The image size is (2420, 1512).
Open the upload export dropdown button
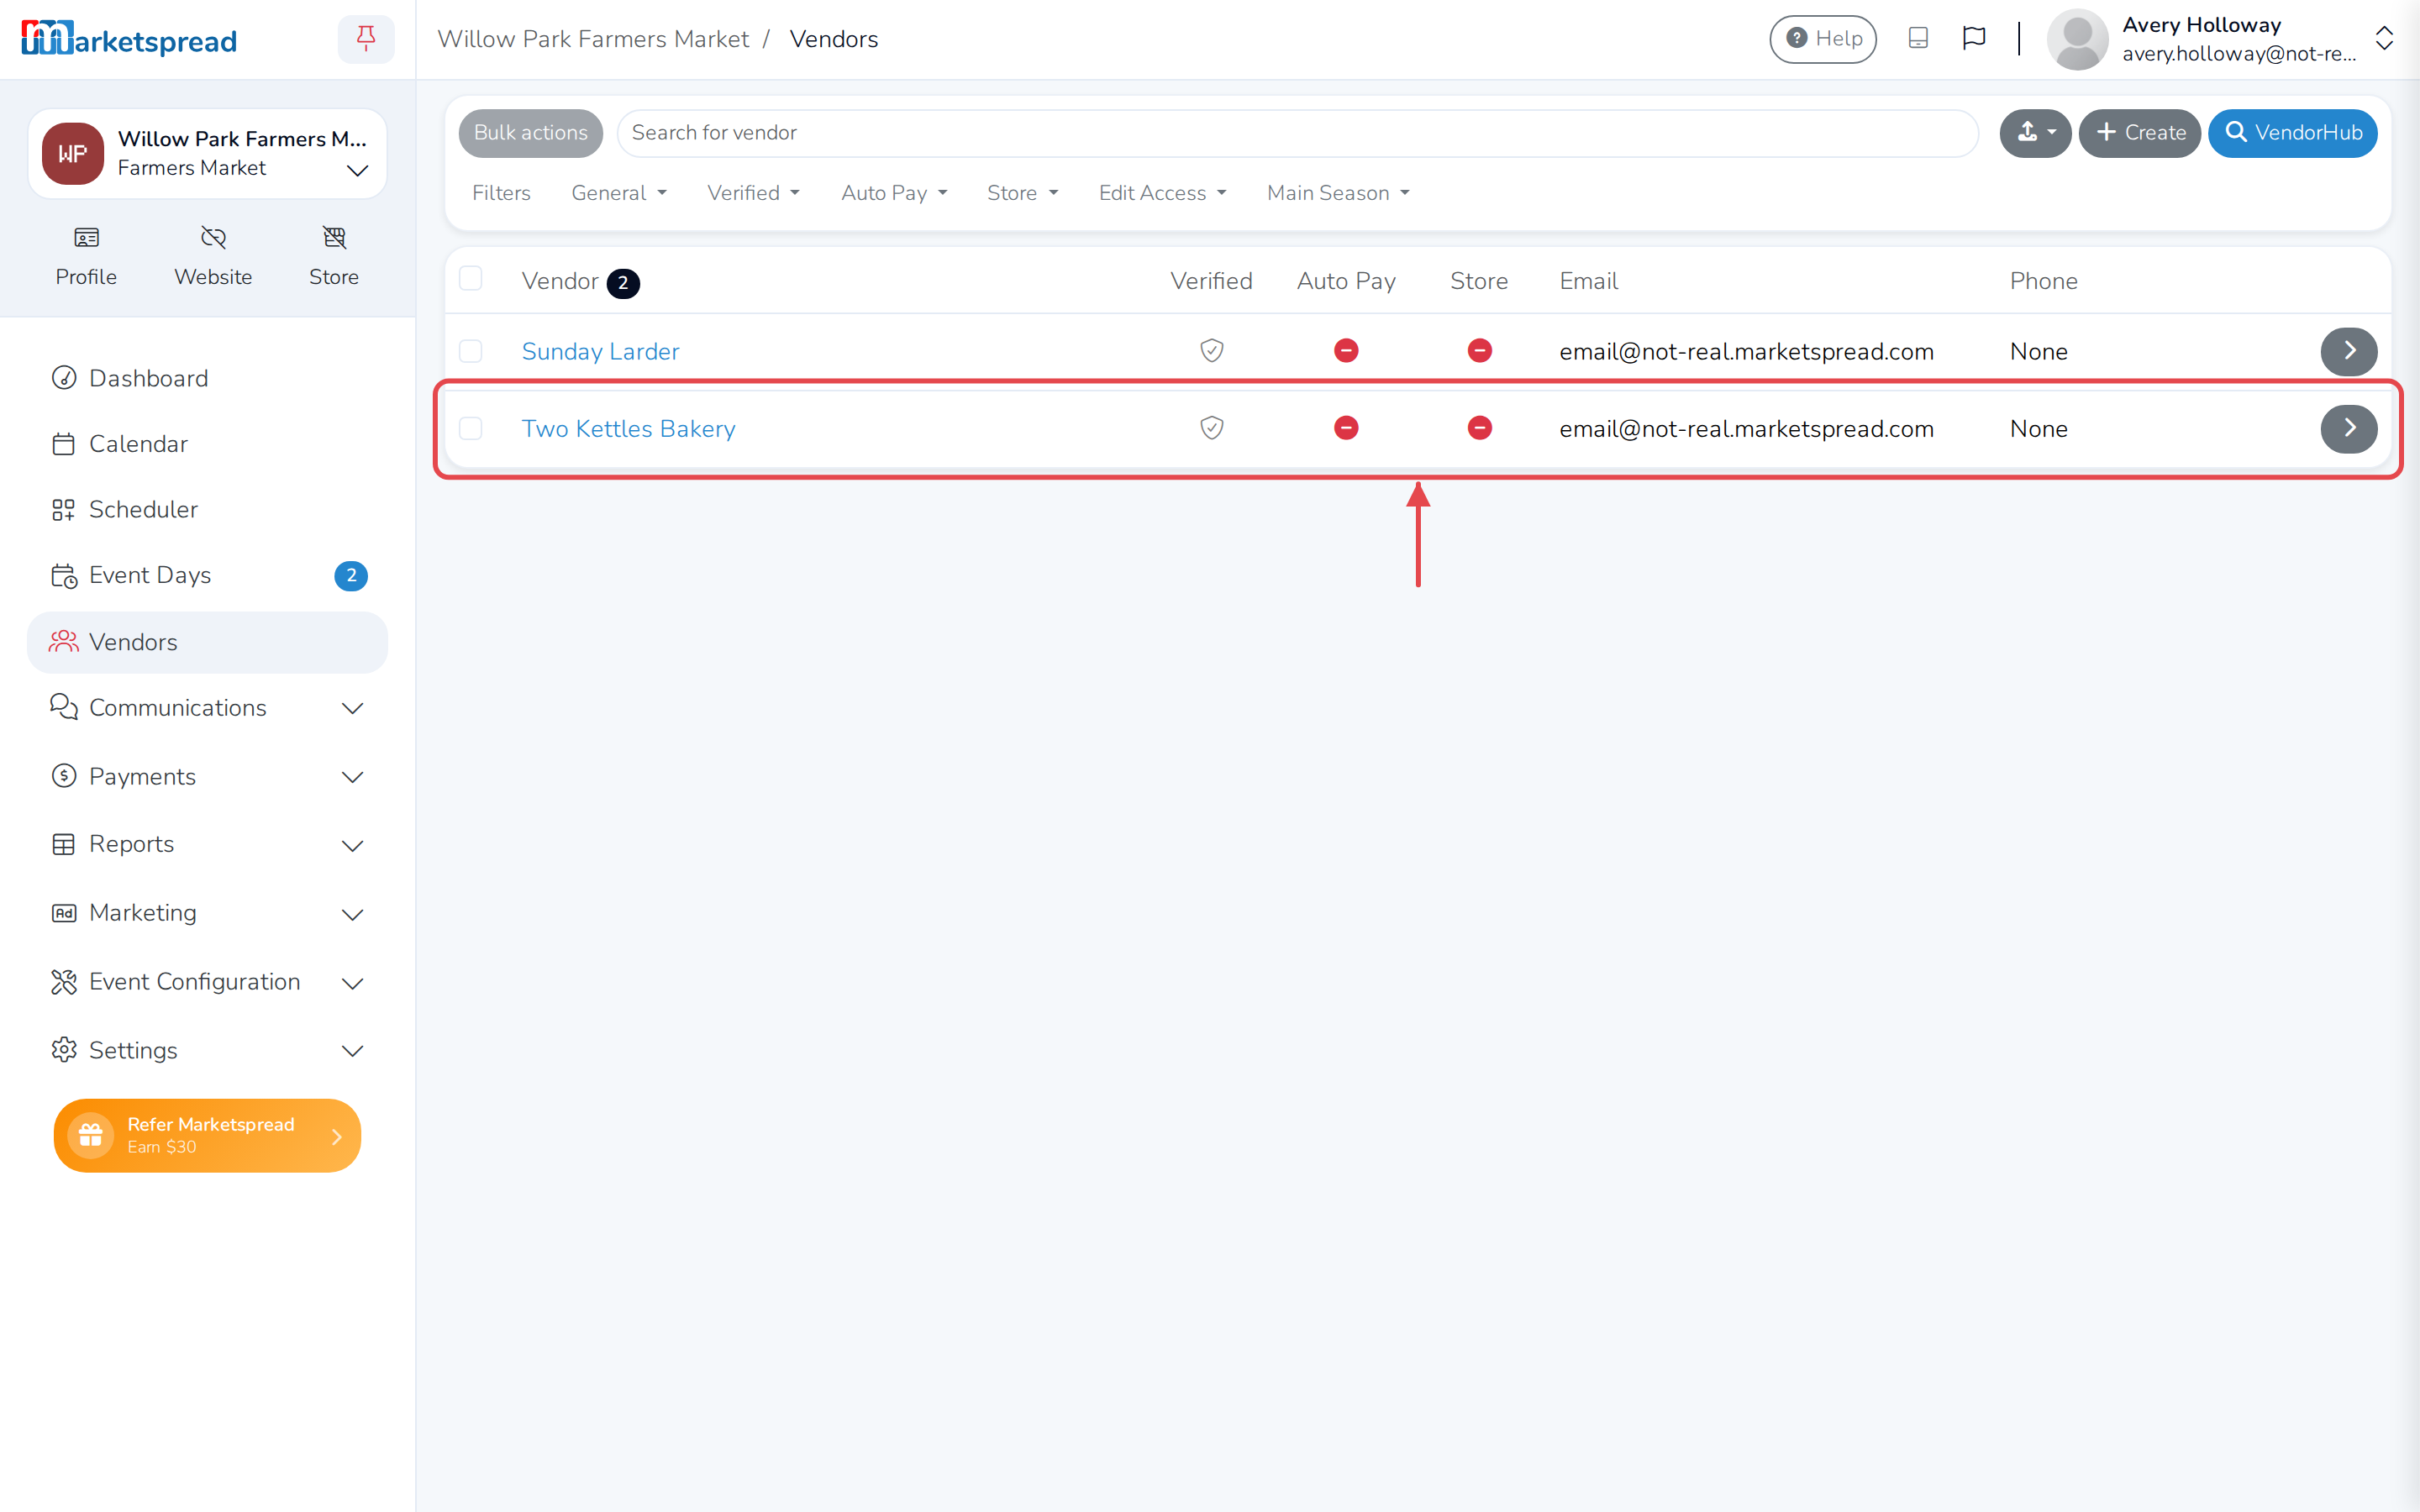pyautogui.click(x=2034, y=133)
